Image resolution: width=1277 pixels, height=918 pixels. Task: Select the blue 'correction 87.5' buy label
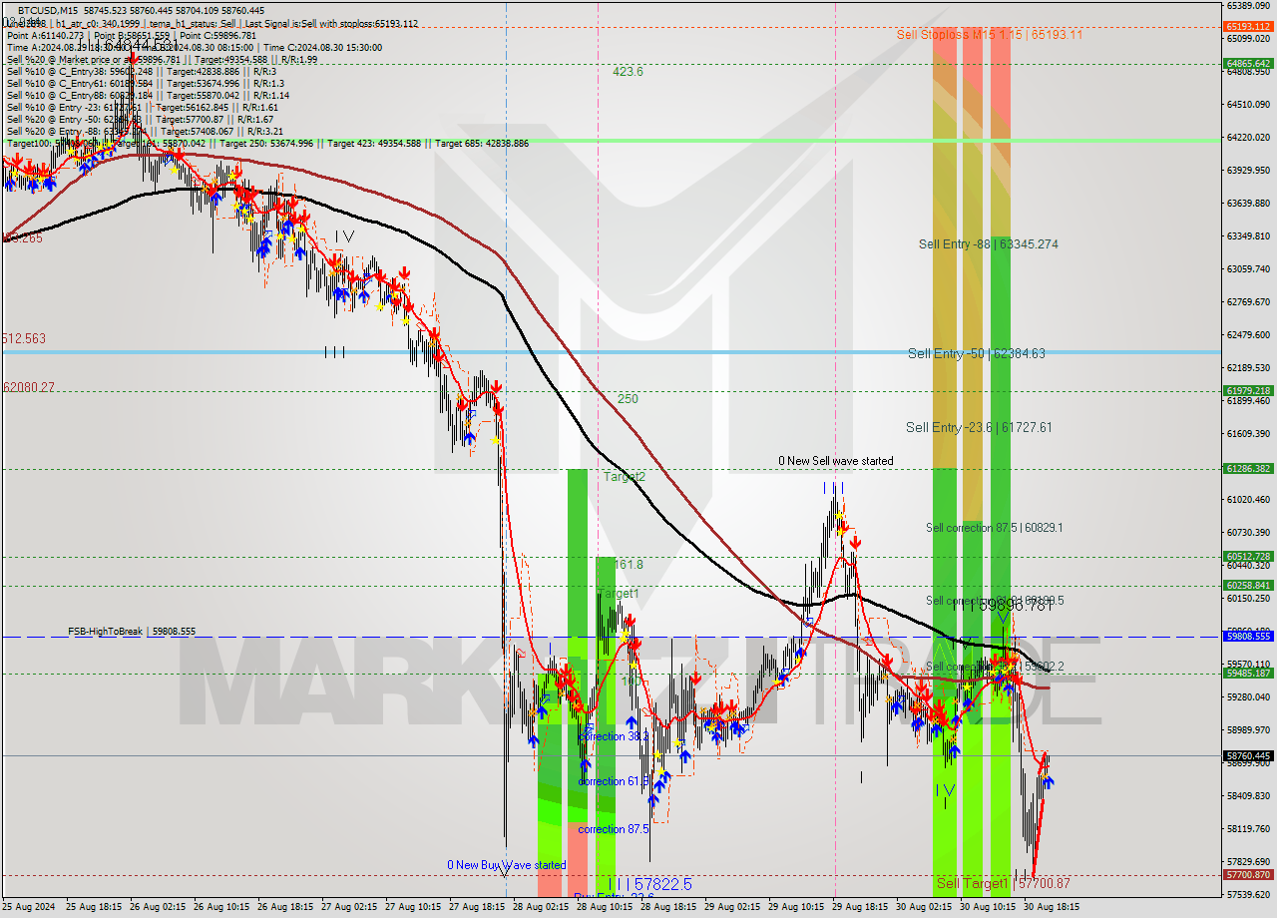coord(614,829)
